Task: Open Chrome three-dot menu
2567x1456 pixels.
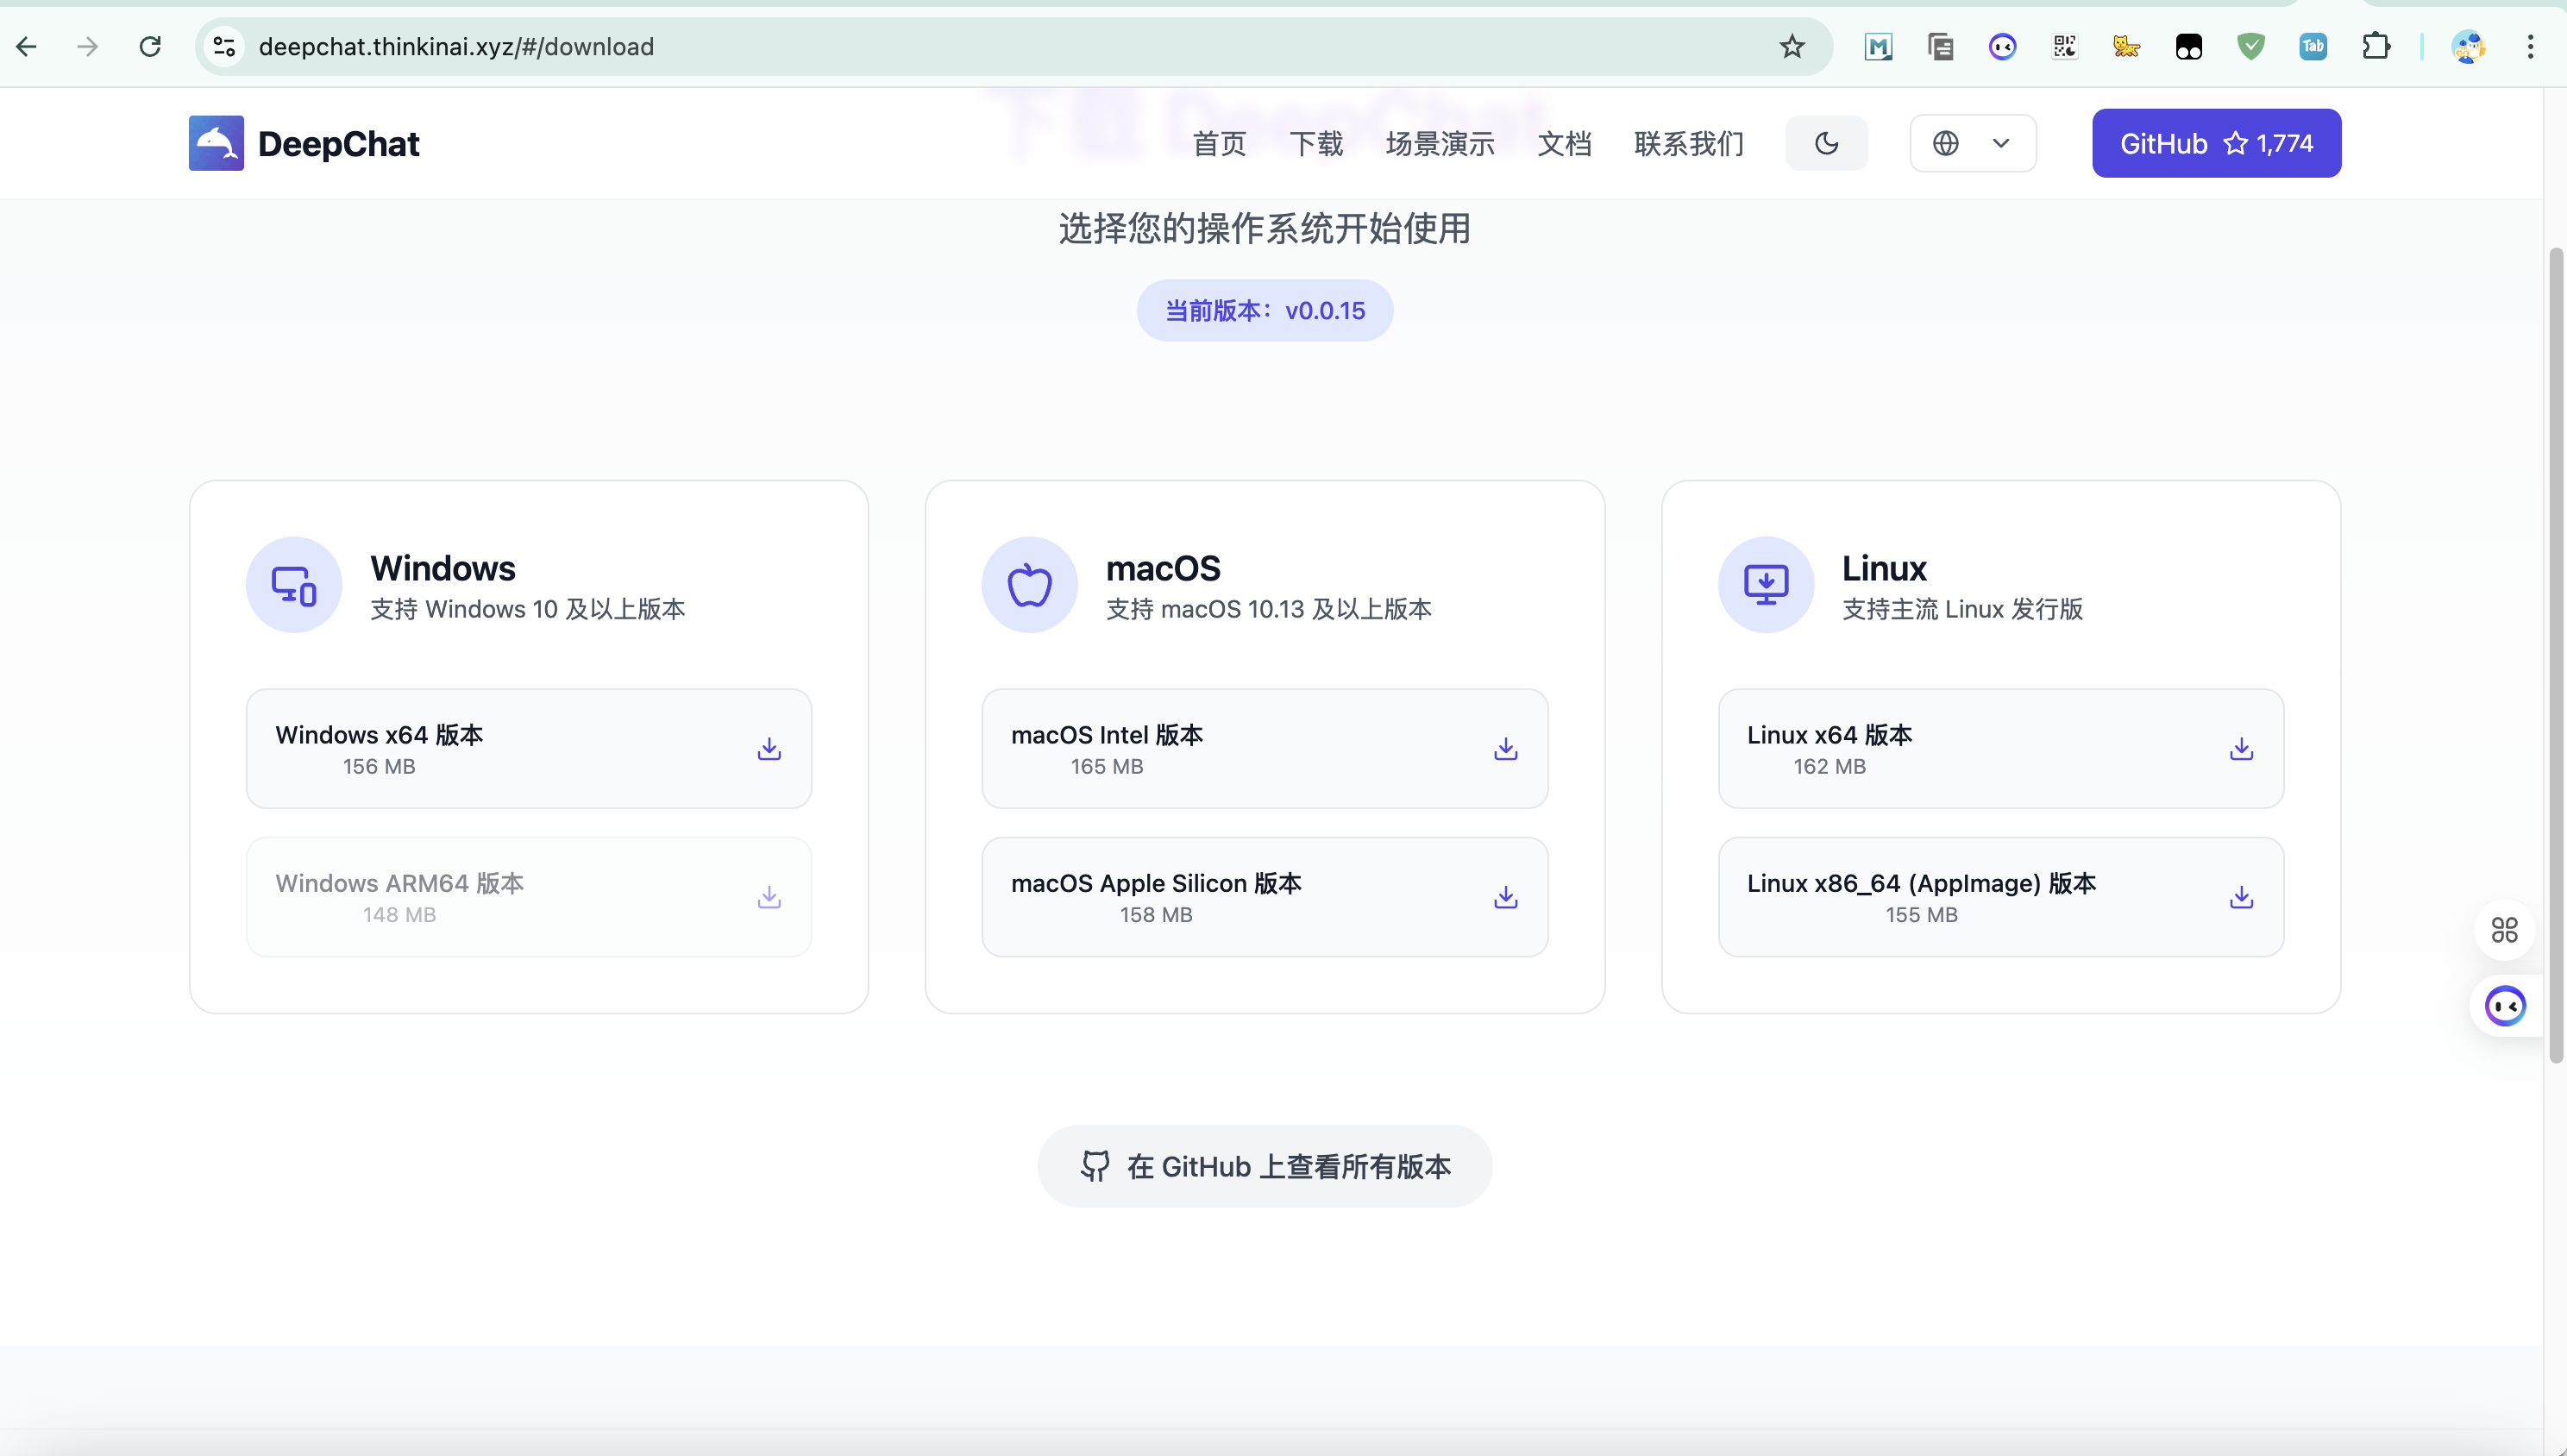Action: pos(2530,47)
